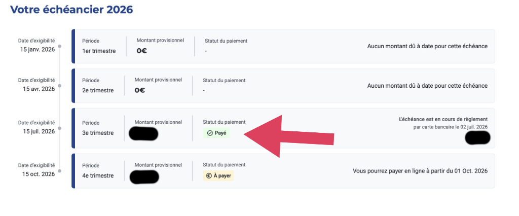Click the large red arrow annotation
519x216 pixels.
[289, 136]
